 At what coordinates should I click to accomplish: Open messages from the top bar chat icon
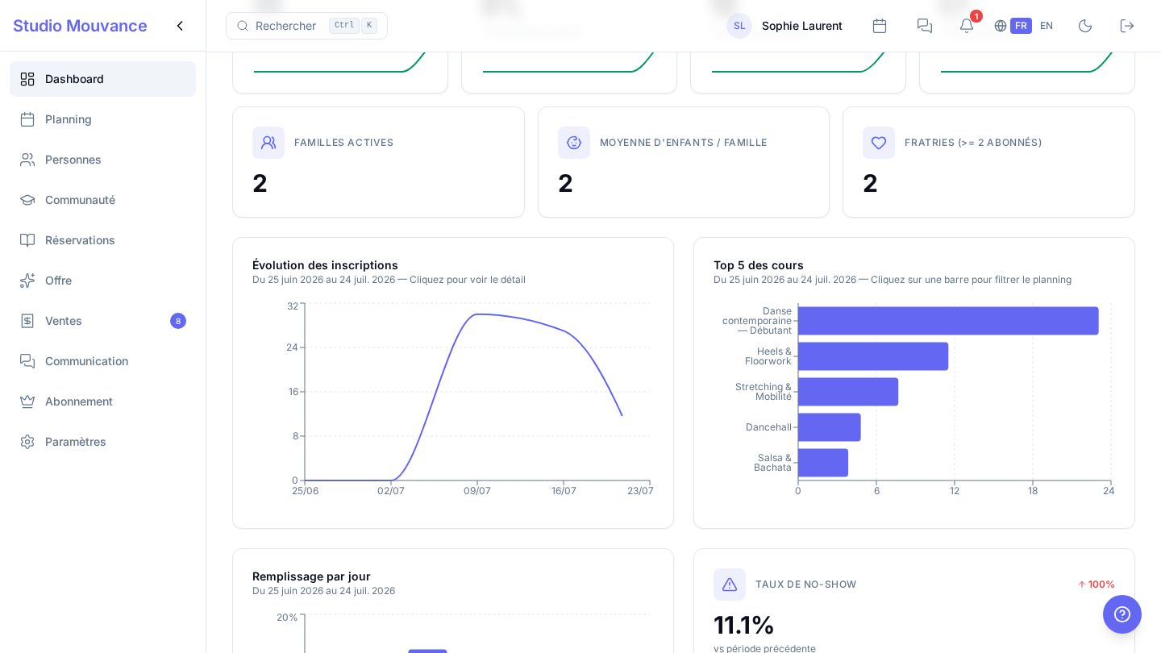[x=925, y=26]
